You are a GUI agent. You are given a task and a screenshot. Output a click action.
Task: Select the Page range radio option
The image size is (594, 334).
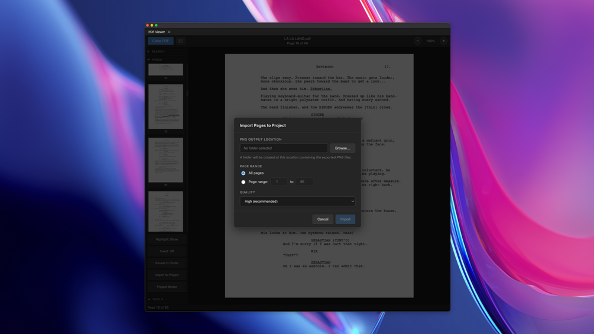243,182
